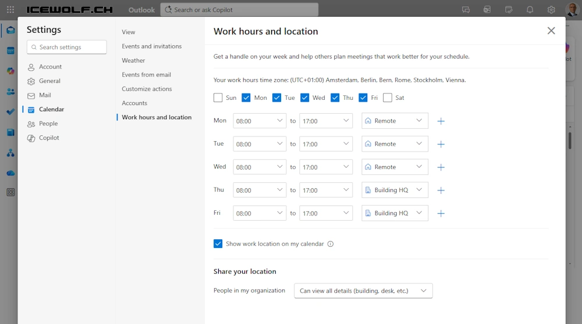Open the Copilot settings category

click(49, 138)
